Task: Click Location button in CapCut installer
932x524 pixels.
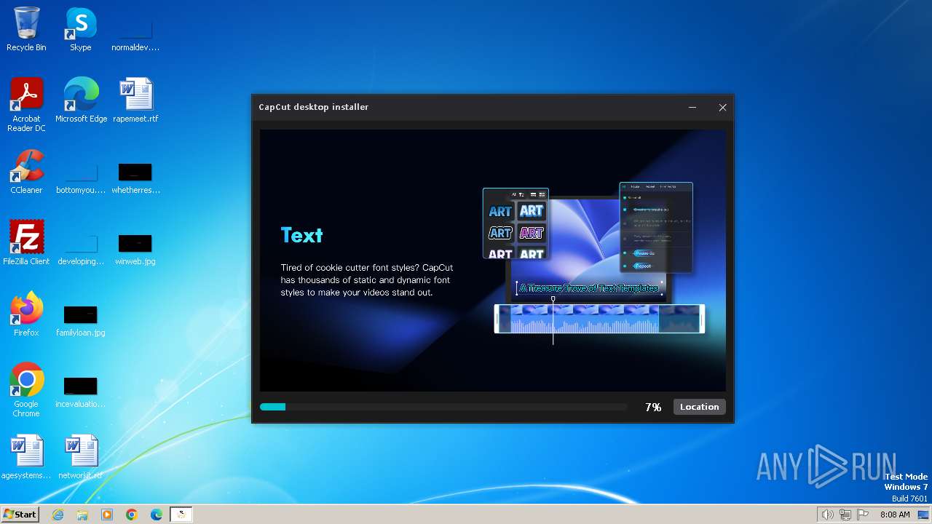Action: (x=699, y=407)
